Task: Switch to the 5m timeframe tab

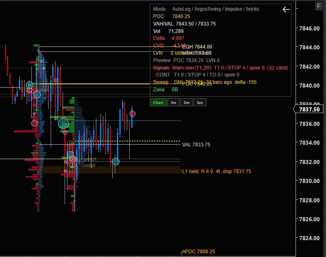Action: coord(200,103)
